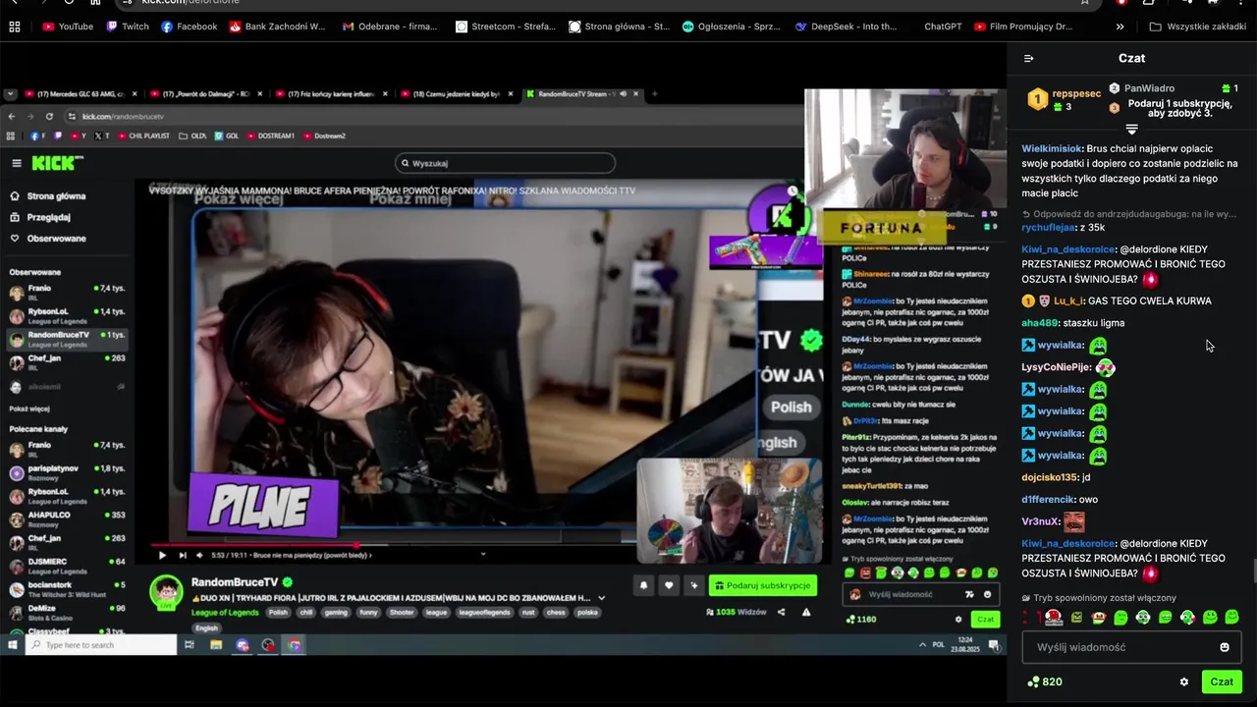Collapse the Czat panel with the arrow icon
This screenshot has width=1257, height=707.
[1028, 58]
